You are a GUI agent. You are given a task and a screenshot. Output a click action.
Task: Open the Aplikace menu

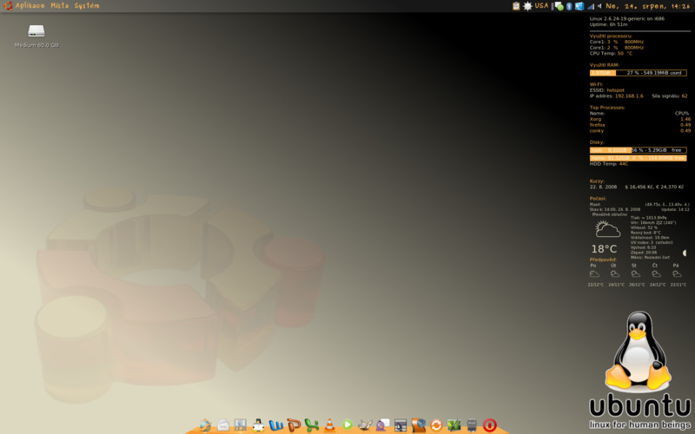30,6
